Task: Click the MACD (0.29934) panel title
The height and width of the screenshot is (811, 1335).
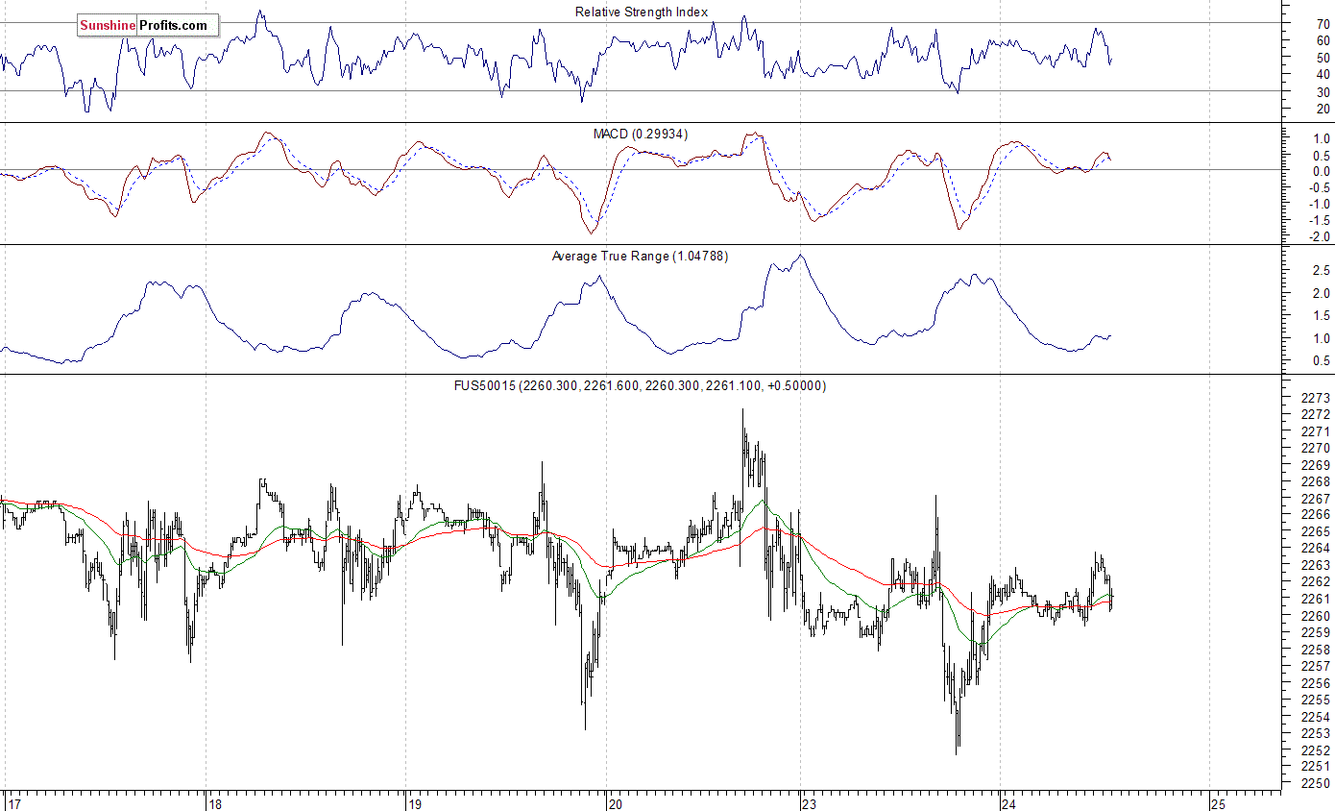Action: click(640, 134)
